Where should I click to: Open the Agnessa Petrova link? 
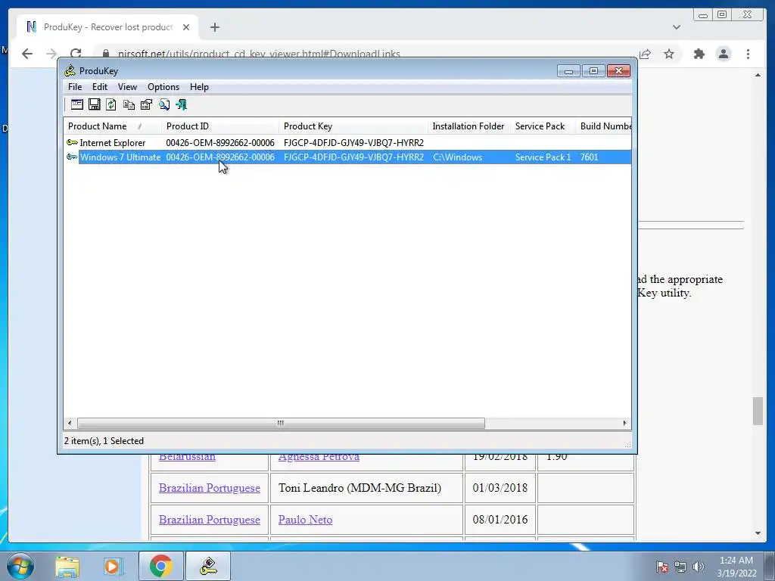319,457
